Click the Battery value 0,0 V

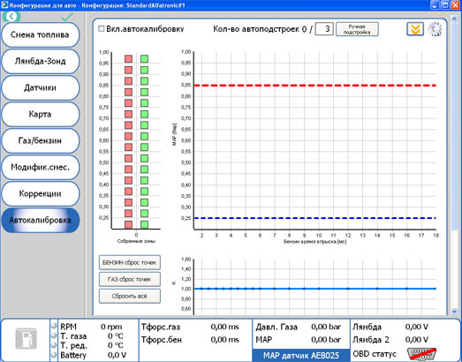(x=117, y=355)
